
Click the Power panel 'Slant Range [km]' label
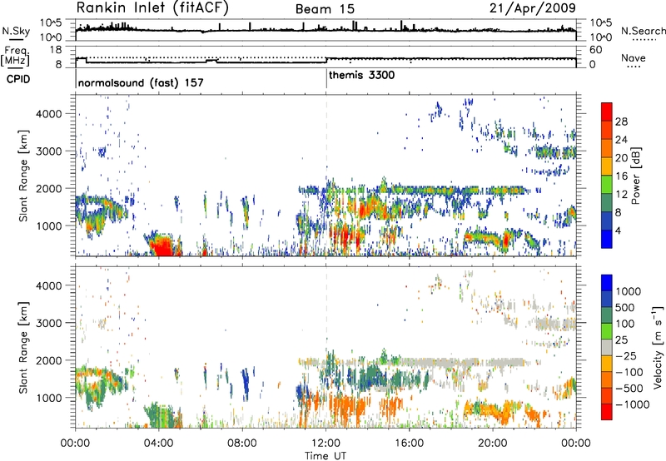pyautogui.click(x=23, y=176)
